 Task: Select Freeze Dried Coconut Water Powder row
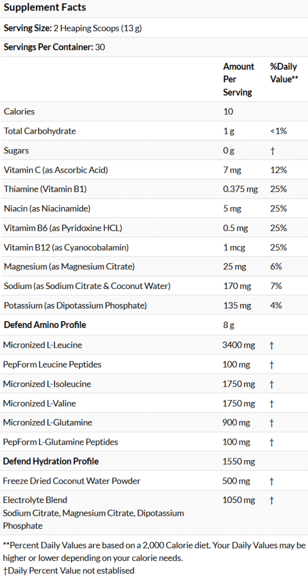tap(154, 481)
